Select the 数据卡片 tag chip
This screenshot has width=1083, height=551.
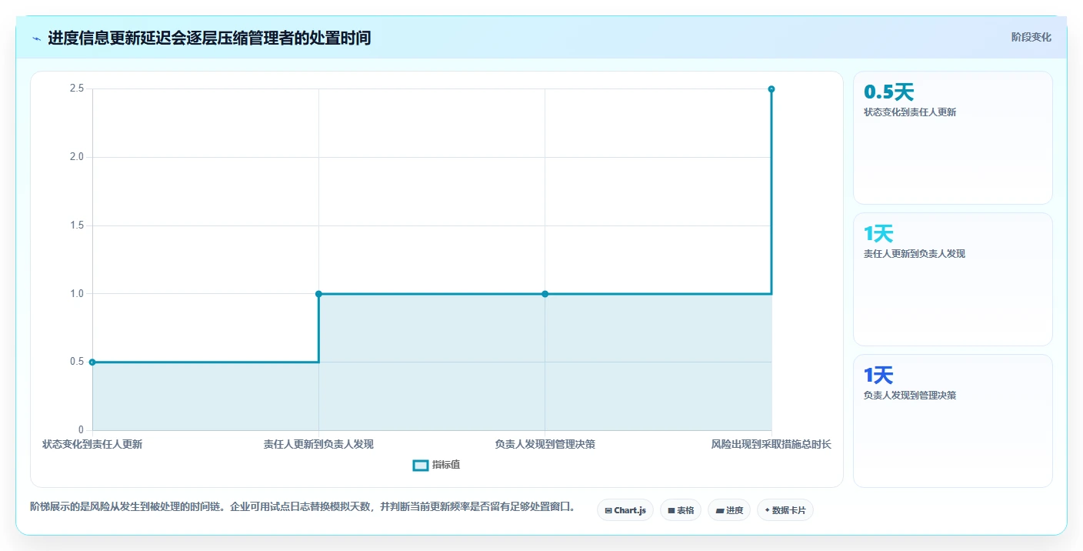tap(785, 510)
